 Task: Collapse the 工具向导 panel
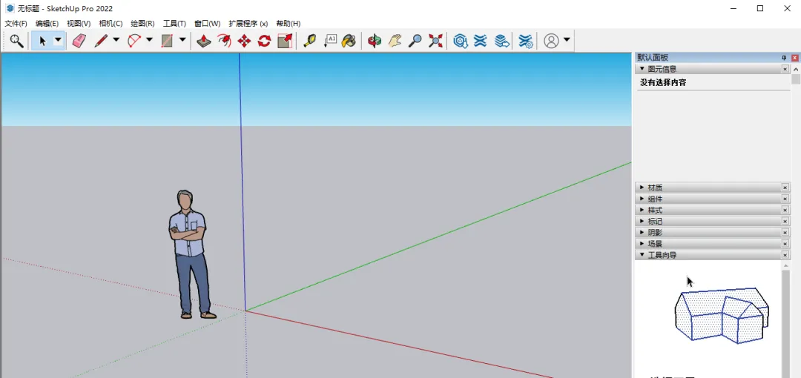coord(642,255)
